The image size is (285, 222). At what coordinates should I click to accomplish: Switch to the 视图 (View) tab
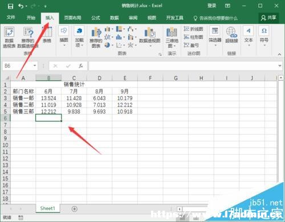click(152, 18)
